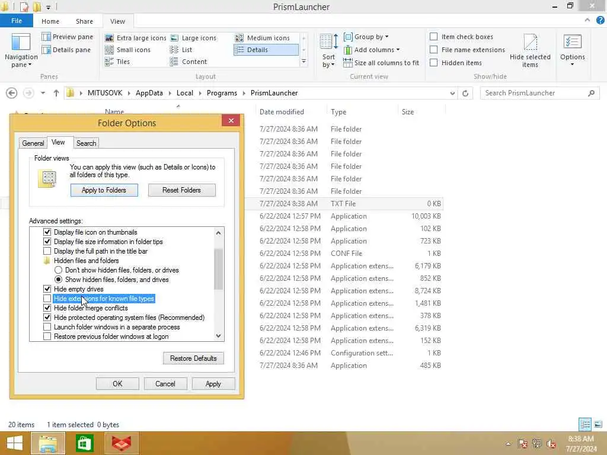This screenshot has width=607, height=455.
Task: Collapse the ribbon with chevron
Action: point(587,20)
